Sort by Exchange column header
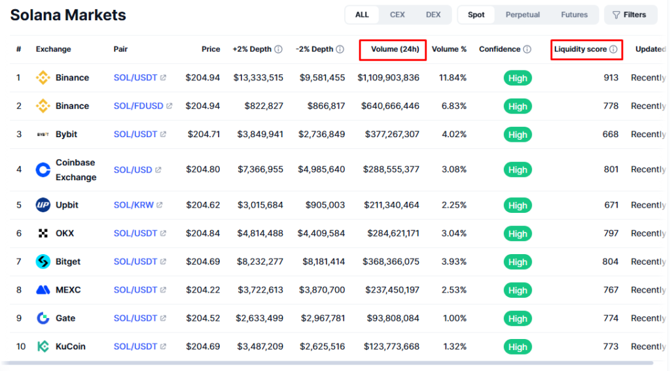 click(54, 49)
